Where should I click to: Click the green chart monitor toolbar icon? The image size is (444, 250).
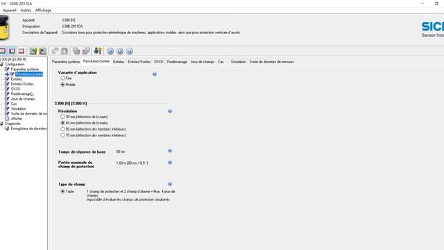coord(33,51)
